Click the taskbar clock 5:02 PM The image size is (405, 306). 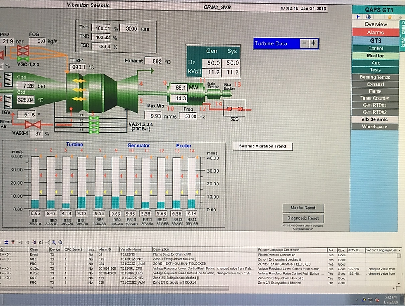tap(391, 299)
